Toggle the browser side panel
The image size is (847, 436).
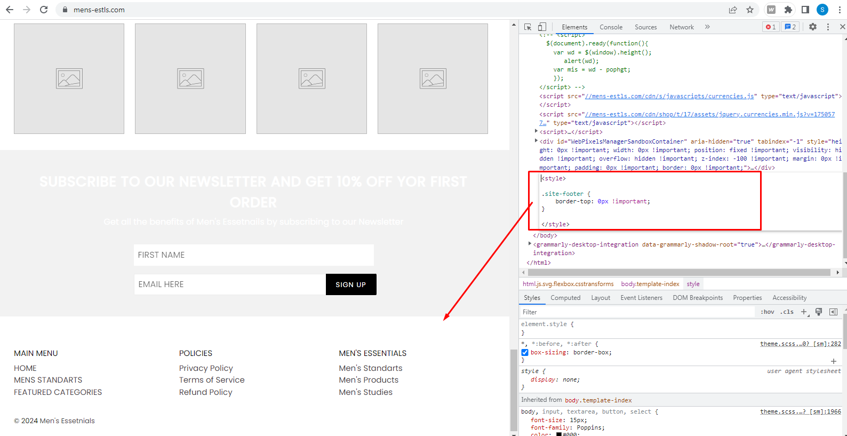(805, 10)
